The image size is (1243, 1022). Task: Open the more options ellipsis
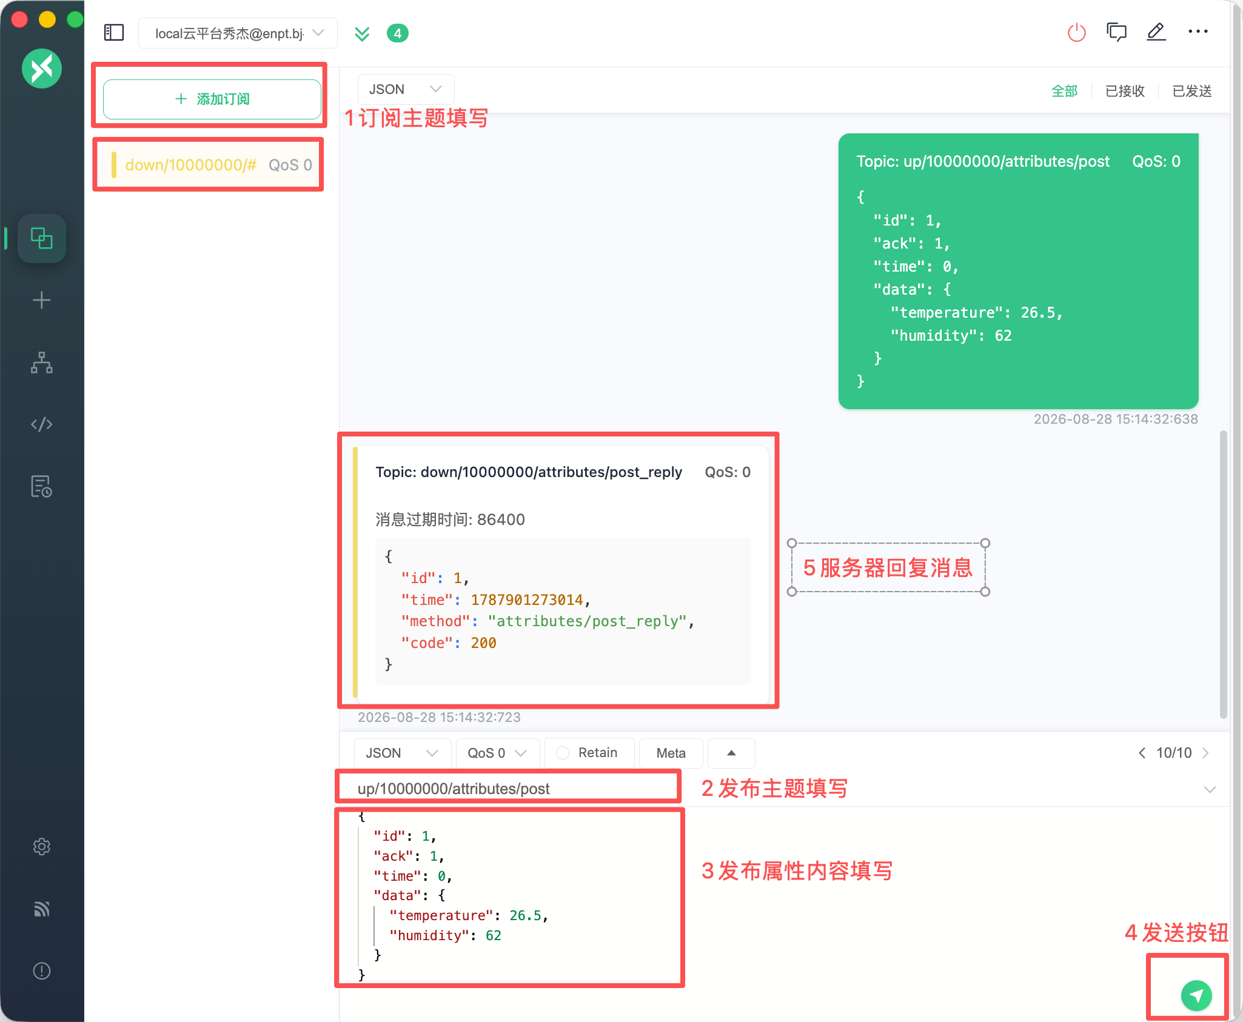(x=1198, y=32)
